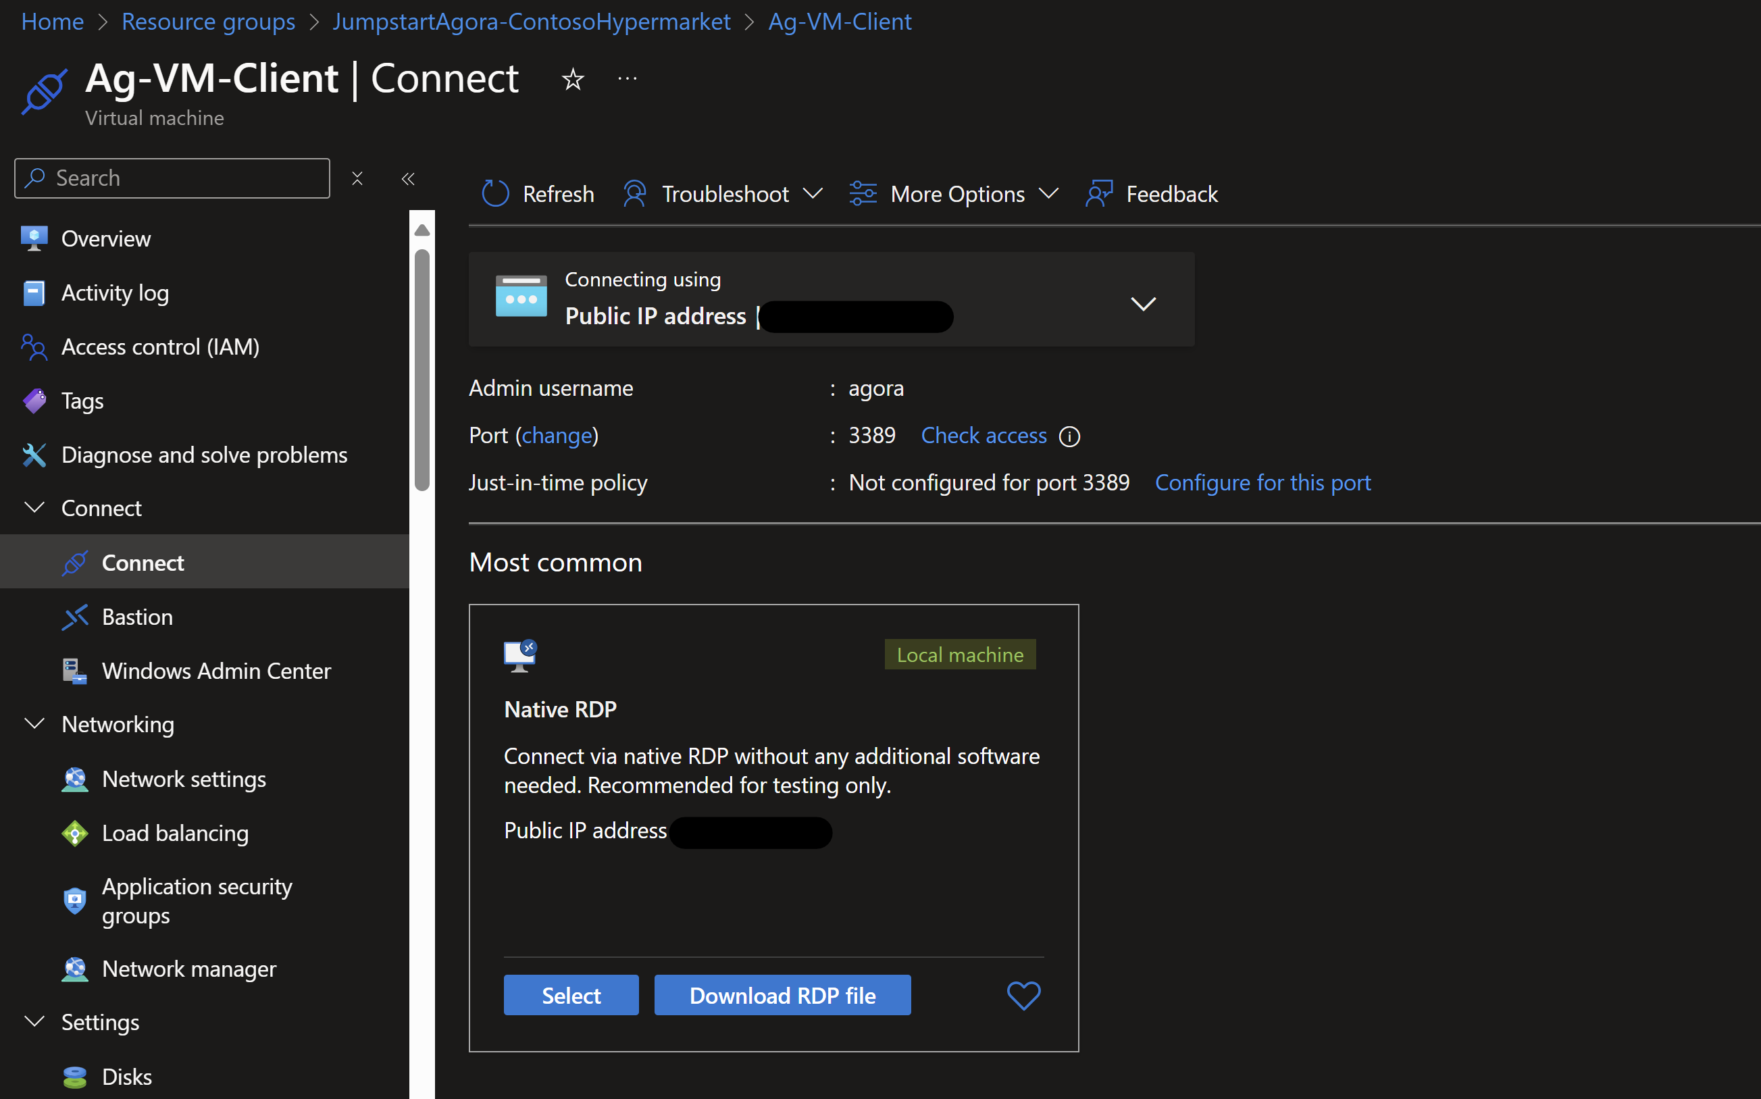Open Network manager in sidebar

[x=189, y=969]
